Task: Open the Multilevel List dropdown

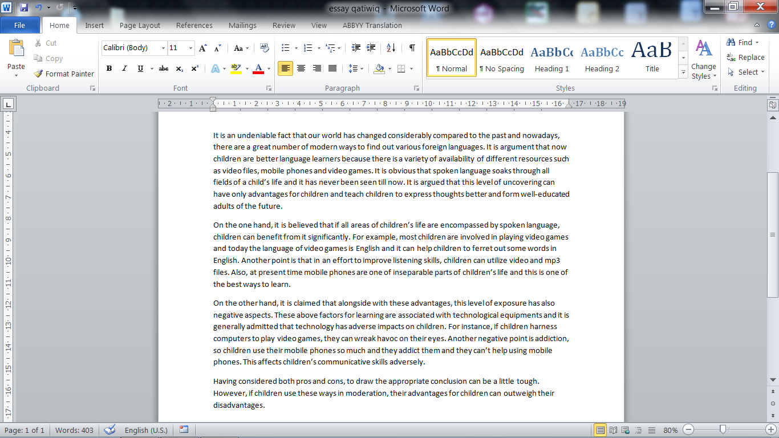Action: 340,48
